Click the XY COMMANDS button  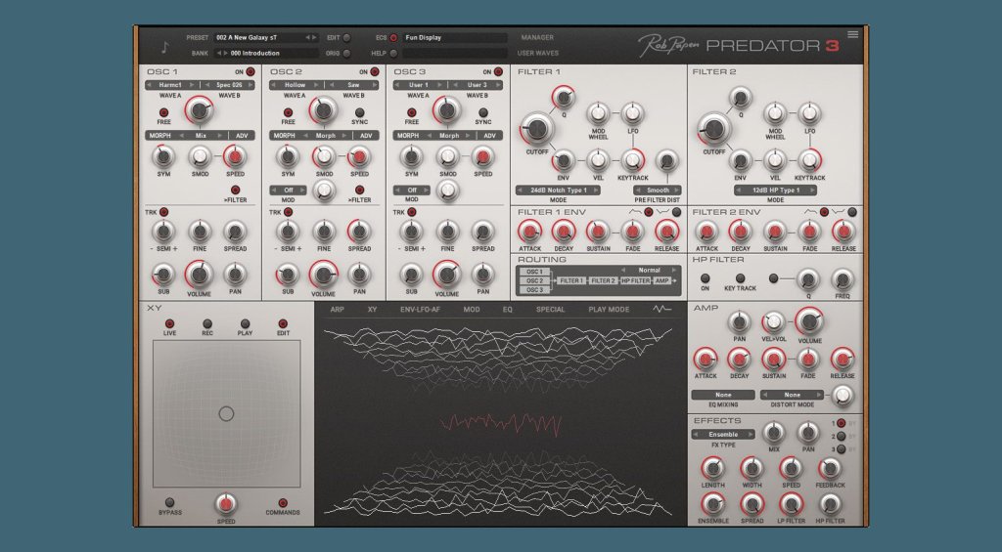(283, 503)
